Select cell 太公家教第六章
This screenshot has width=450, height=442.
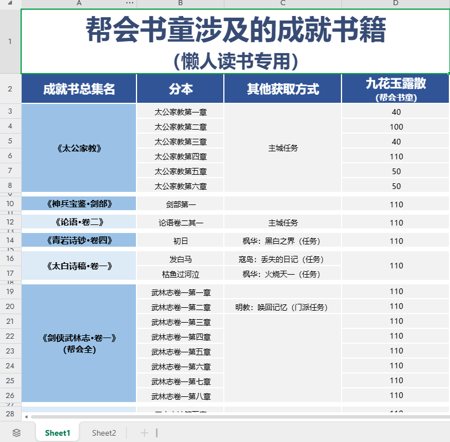coord(180,186)
